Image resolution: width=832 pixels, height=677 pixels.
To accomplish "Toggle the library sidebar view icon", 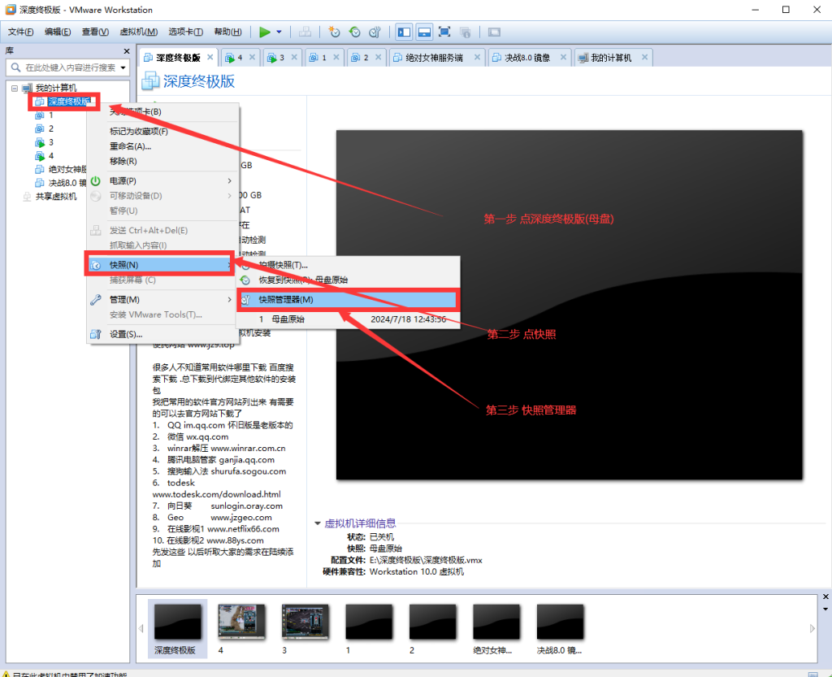I will (404, 32).
